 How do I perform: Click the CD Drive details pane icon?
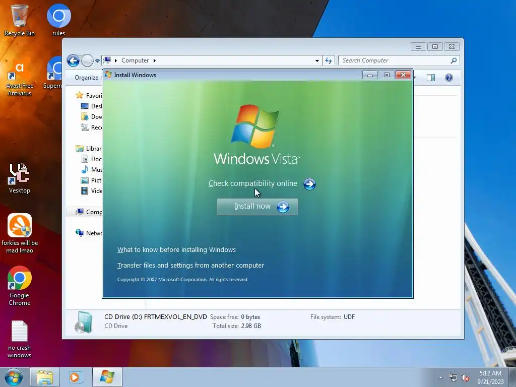tap(83, 322)
